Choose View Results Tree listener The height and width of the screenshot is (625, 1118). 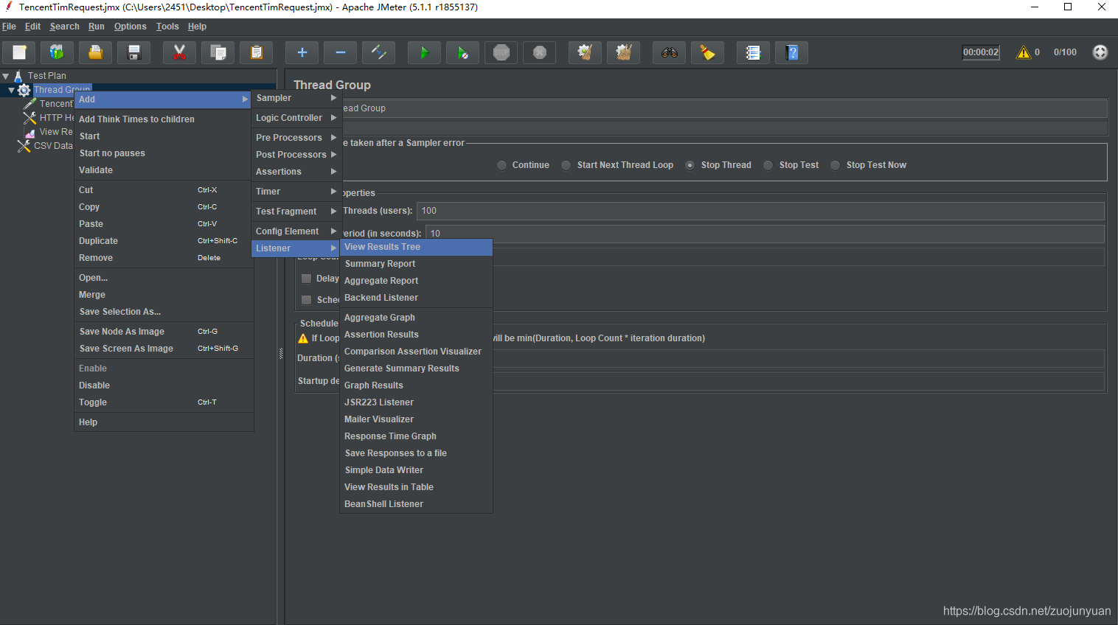pos(416,247)
